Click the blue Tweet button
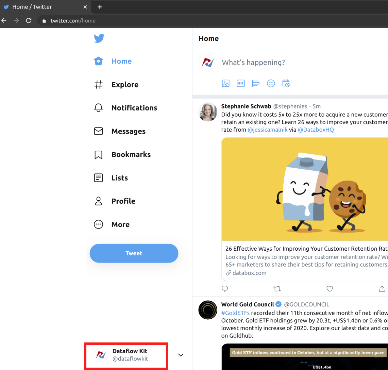This screenshot has height=370, width=388. [134, 253]
